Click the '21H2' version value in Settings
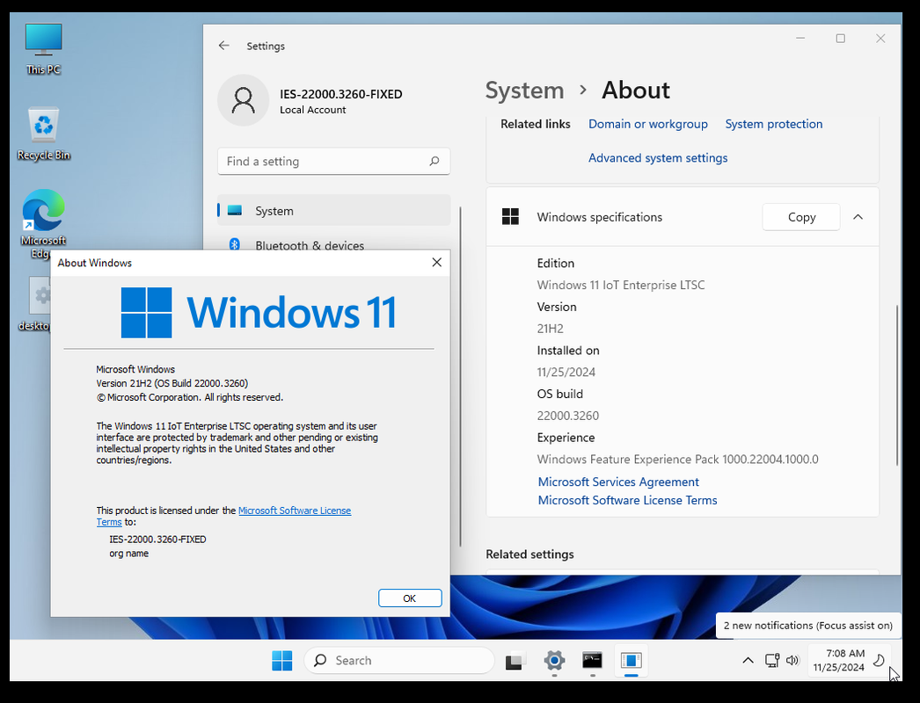This screenshot has width=920, height=703. point(550,329)
